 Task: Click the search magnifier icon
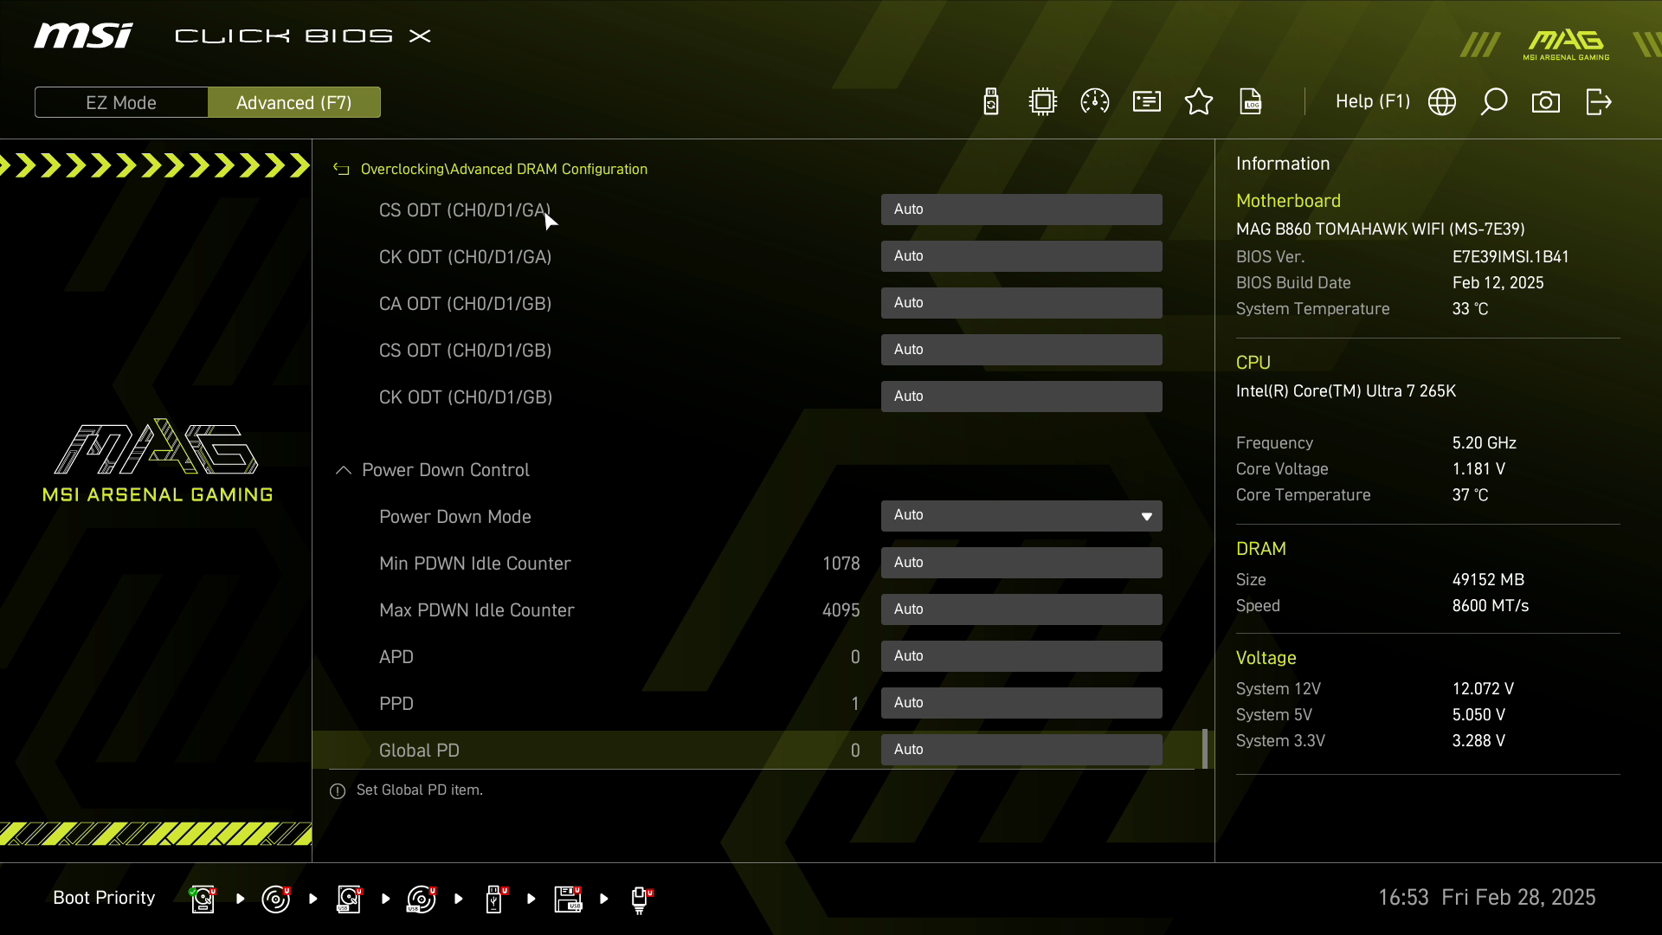point(1494,102)
